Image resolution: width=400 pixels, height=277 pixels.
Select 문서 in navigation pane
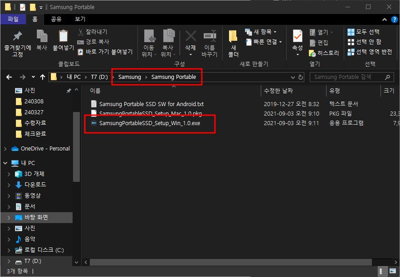[29, 207]
